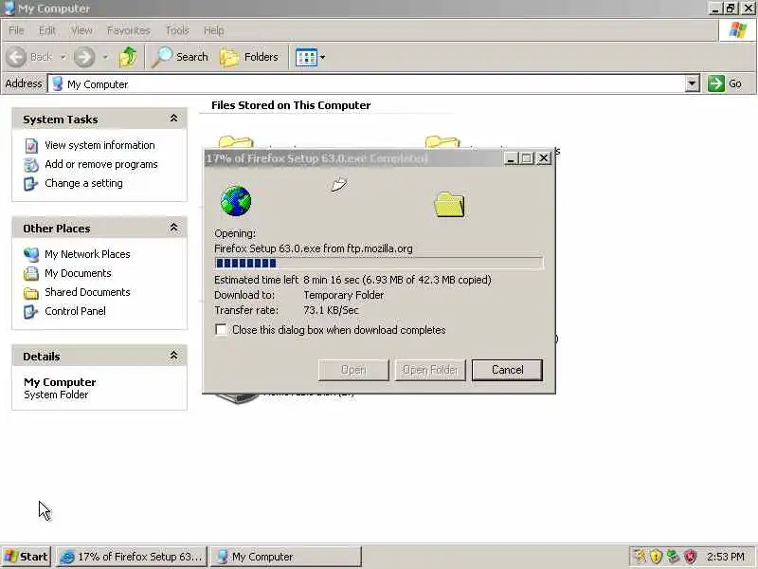Open Control Panel link
Viewport: 758px width, 569px height.
(x=75, y=311)
